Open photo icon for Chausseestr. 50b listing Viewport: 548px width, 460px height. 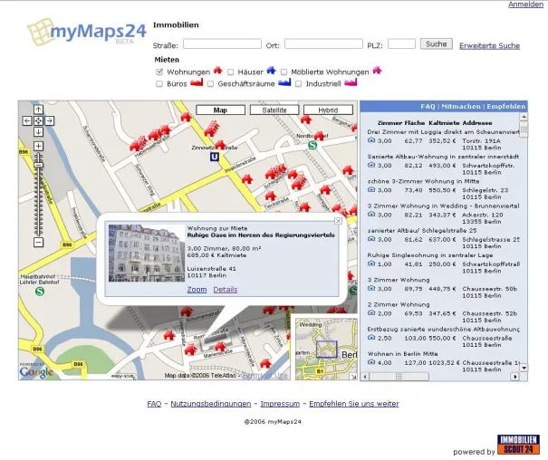[371, 288]
